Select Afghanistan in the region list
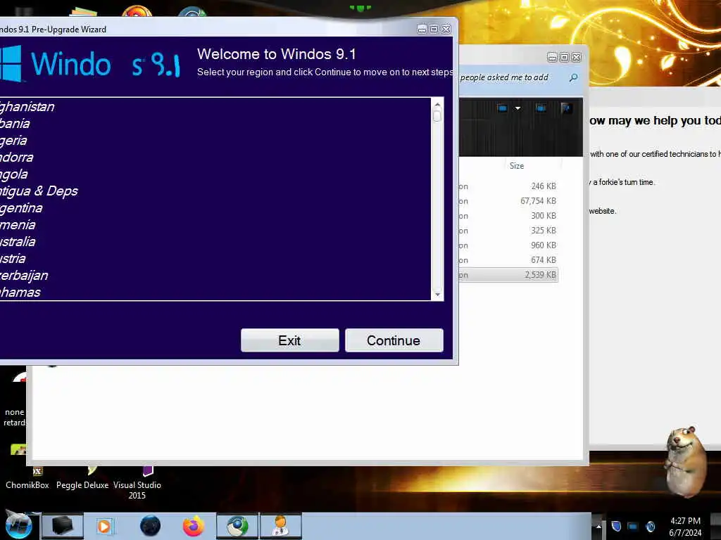The width and height of the screenshot is (721, 540). [x=215, y=107]
